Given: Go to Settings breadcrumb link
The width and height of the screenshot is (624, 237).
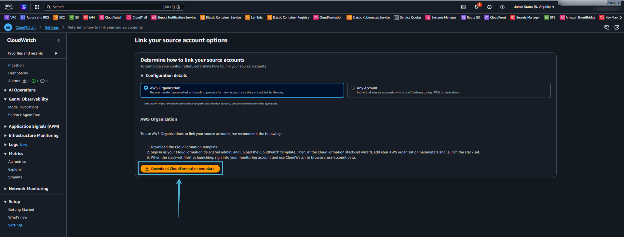Looking at the screenshot, I should point(52,28).
